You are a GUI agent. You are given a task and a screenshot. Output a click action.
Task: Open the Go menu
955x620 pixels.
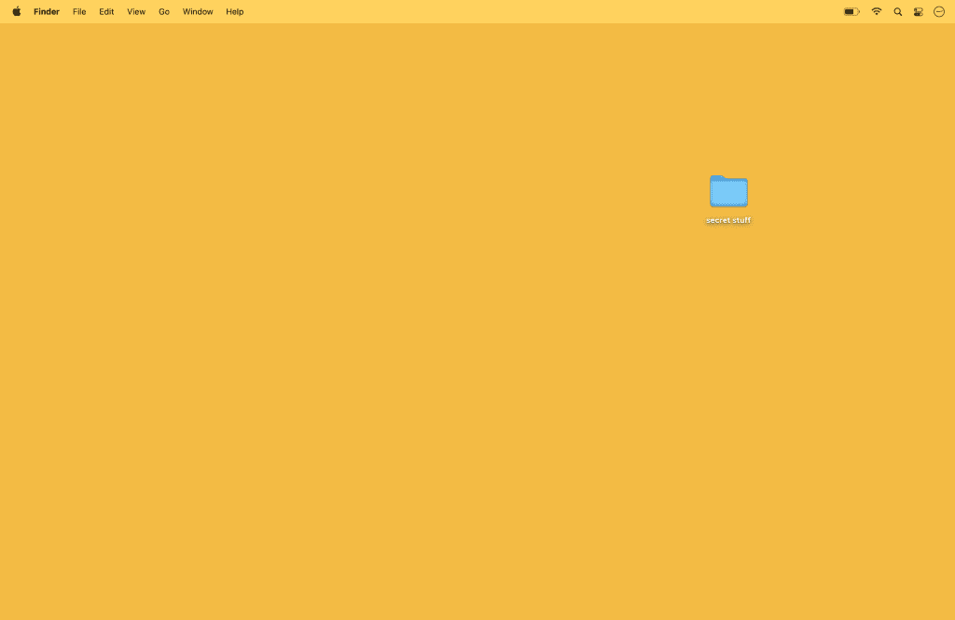(x=164, y=12)
